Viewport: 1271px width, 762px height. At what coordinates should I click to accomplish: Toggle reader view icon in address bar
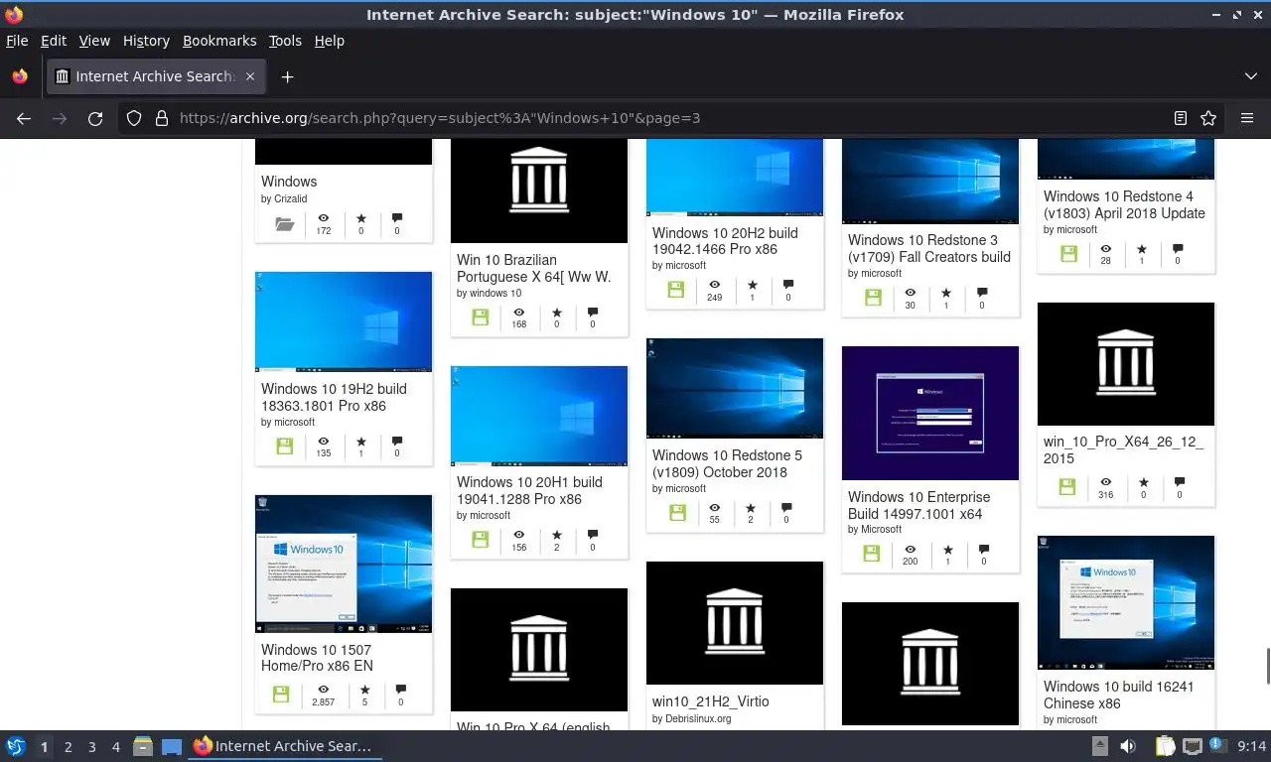[x=1181, y=118]
